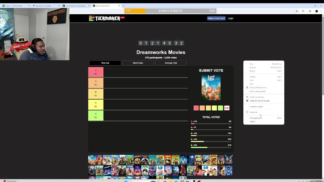This screenshot has height=182, width=324.
Task: Choose Print in the context menu
Action: tap(264, 80)
